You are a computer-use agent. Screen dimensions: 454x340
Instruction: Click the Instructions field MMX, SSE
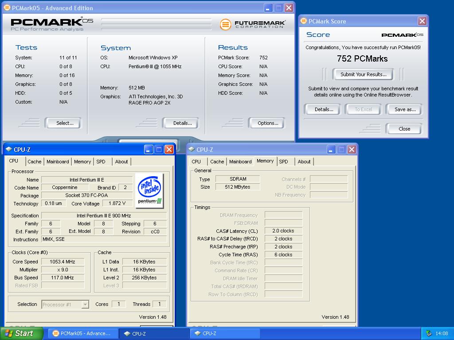pyautogui.click(x=104, y=239)
